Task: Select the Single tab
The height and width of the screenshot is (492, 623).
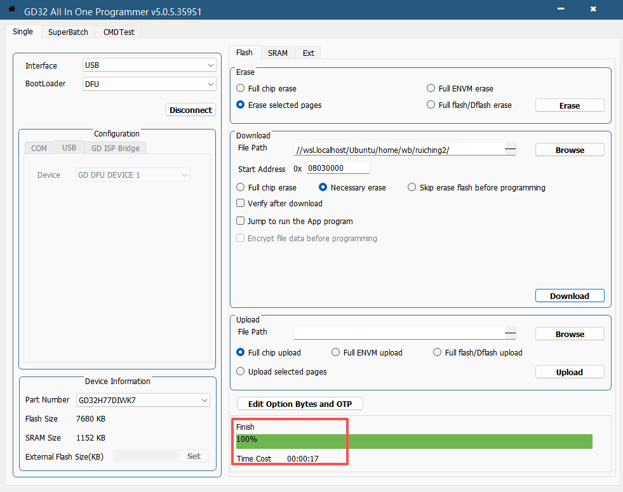Action: (23, 31)
